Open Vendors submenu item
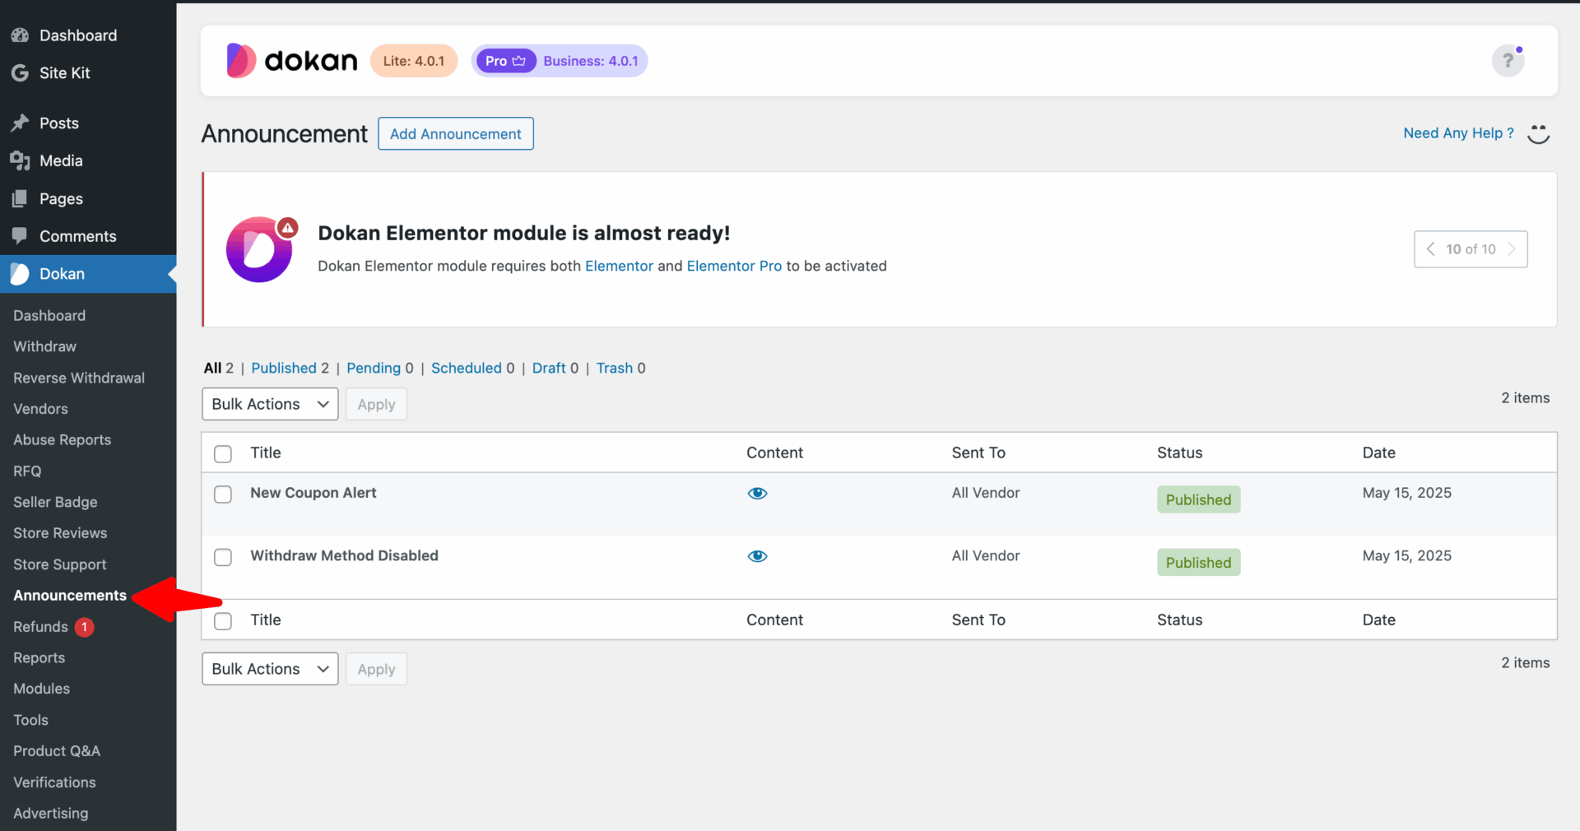The height and width of the screenshot is (831, 1580). click(40, 409)
